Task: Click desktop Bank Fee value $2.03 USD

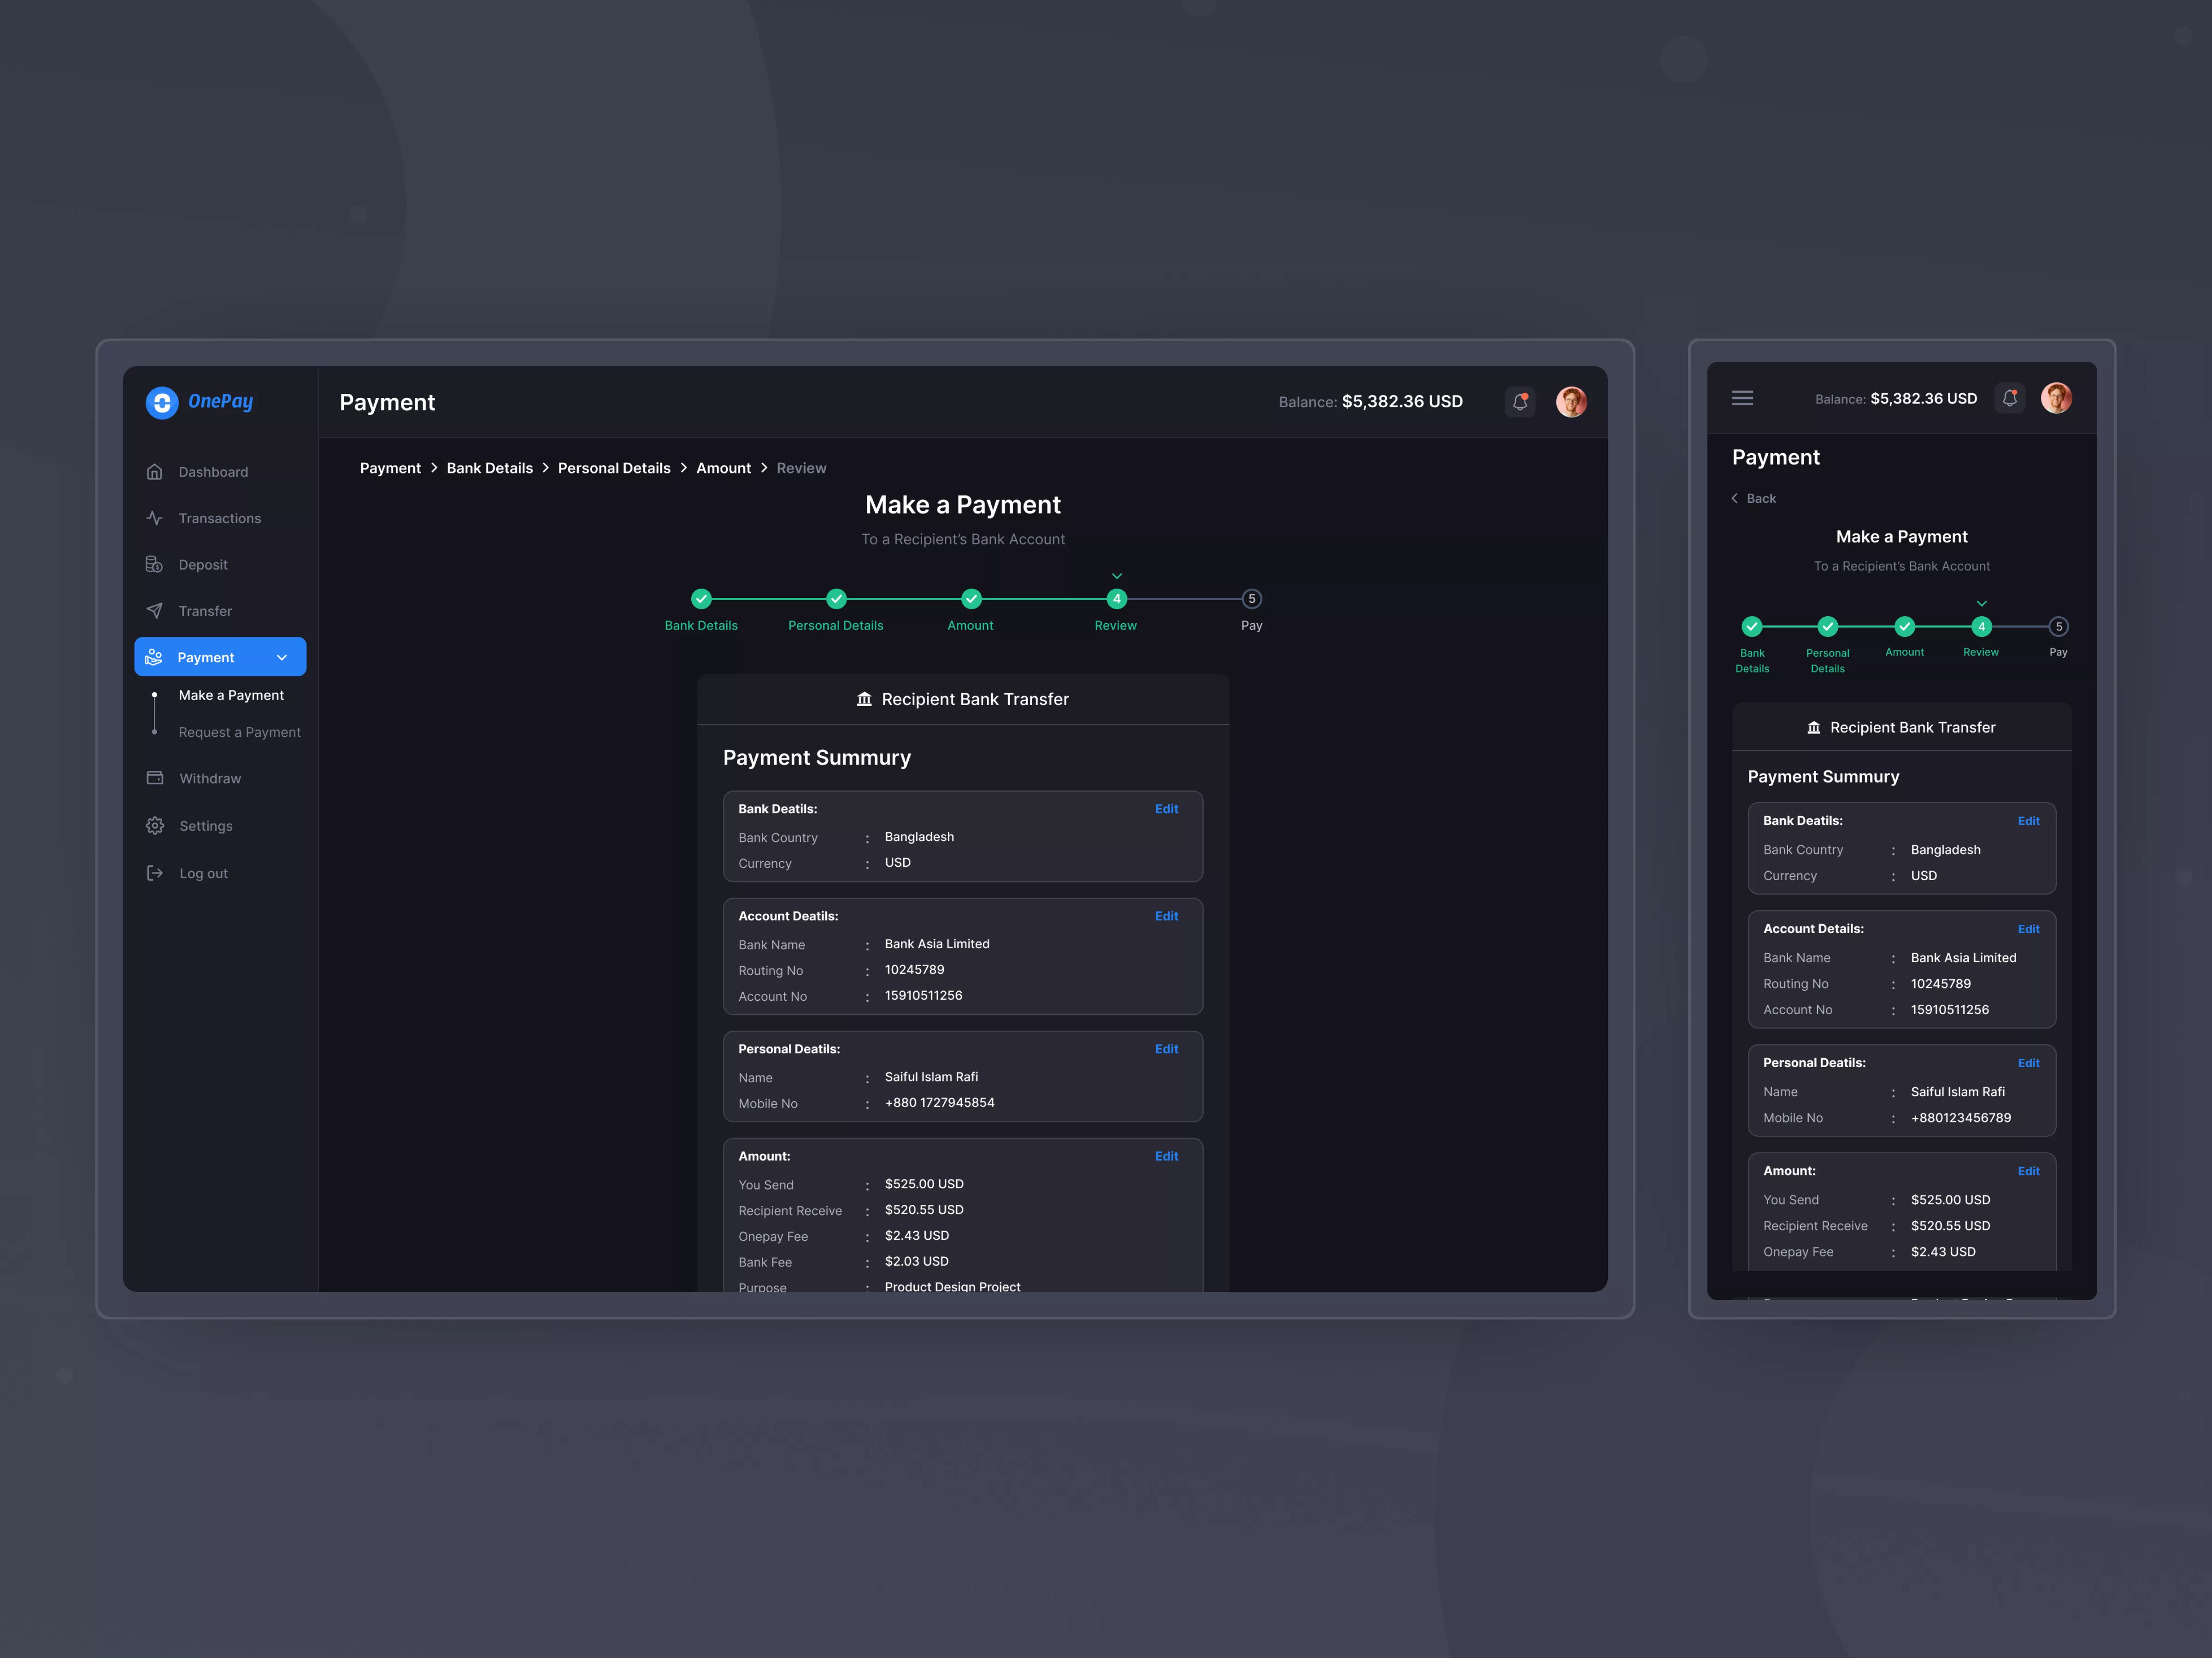Action: pos(917,1261)
